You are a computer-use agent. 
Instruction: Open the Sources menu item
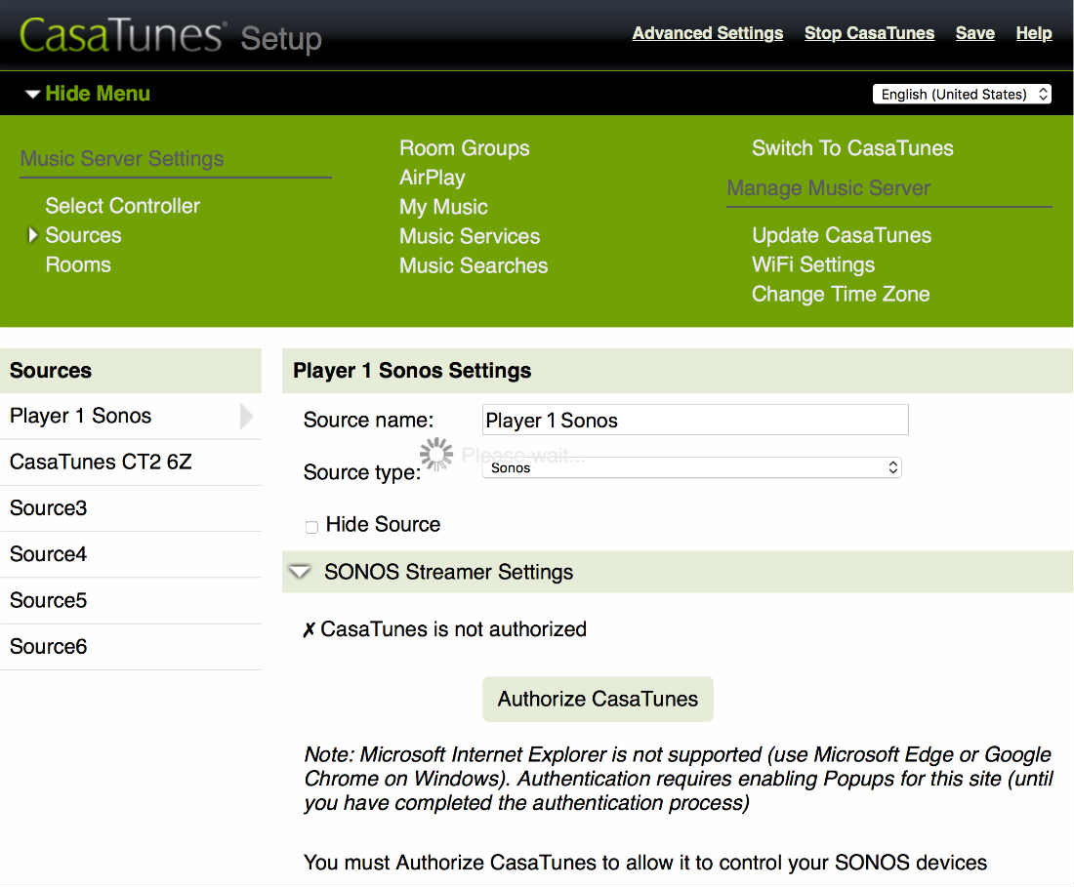click(83, 235)
